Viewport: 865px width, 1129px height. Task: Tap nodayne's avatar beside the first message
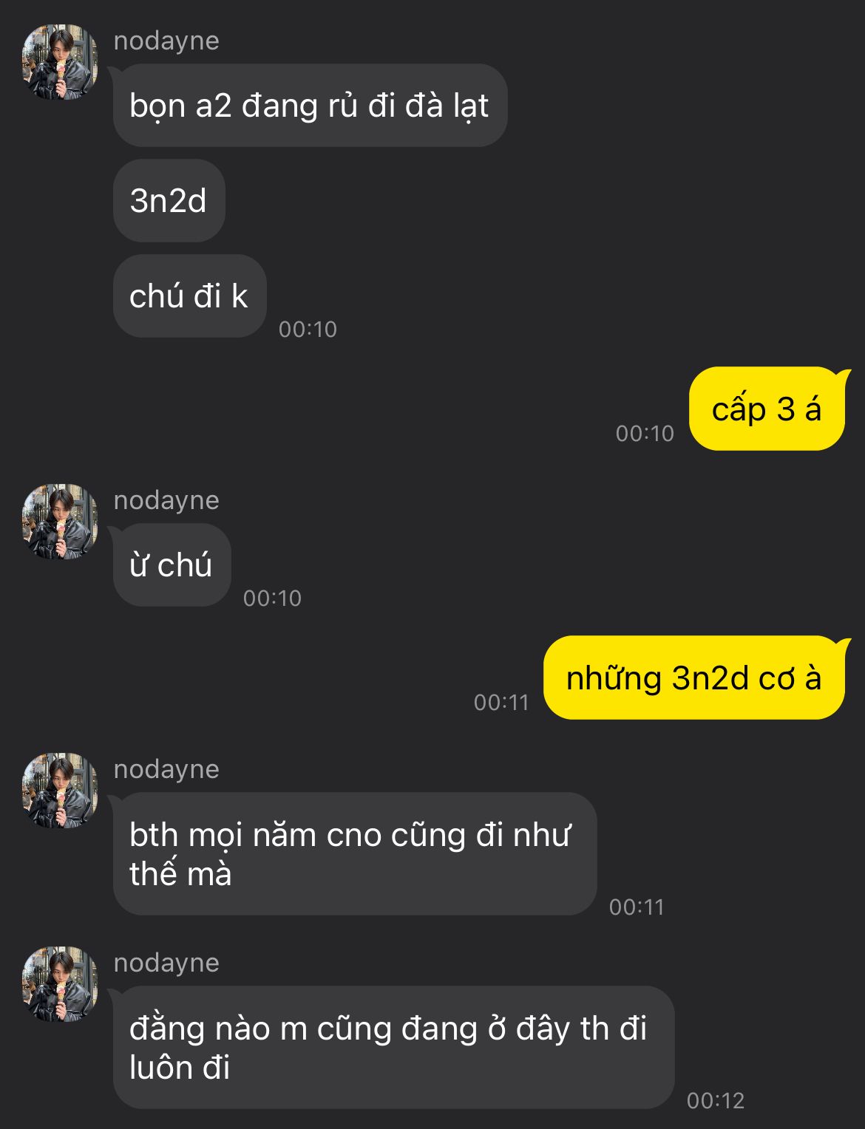61,62
